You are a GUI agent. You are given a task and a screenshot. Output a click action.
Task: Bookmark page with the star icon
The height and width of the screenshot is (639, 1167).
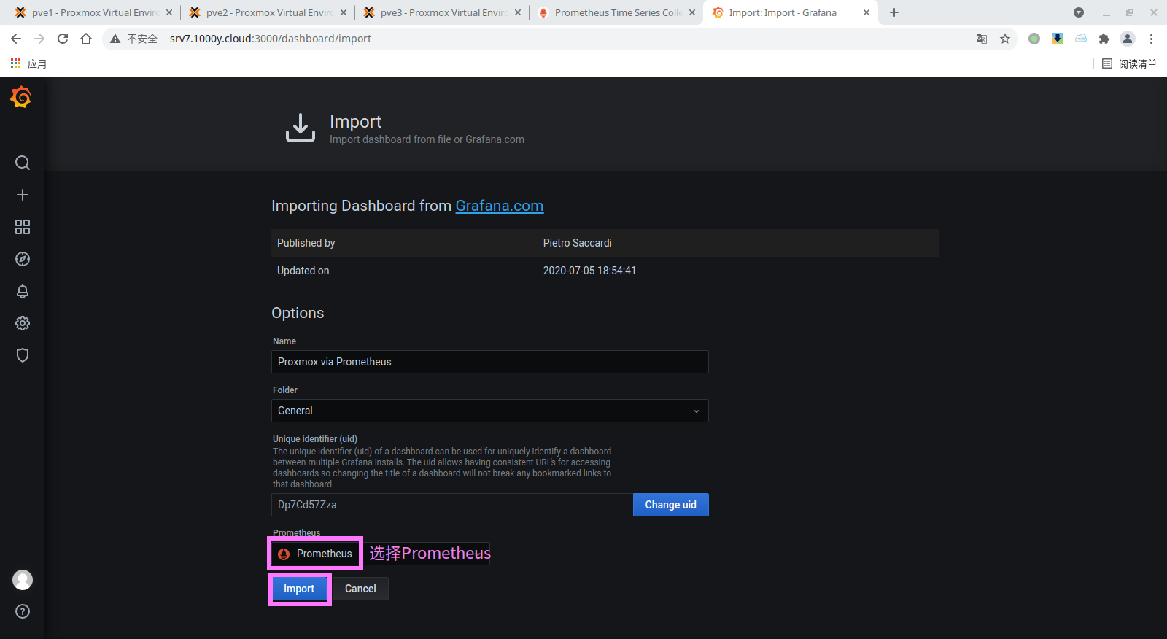point(1005,39)
